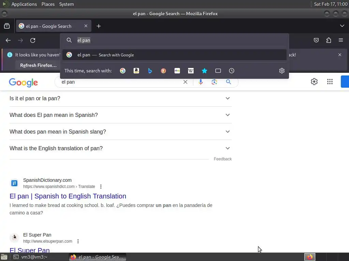Viewport: 349px width, 261px height.
Task: Open Google quick settings gear
Action: click(314, 82)
